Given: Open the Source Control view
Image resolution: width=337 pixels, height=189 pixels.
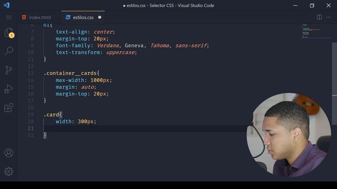Looking at the screenshot, I should tap(8, 70).
